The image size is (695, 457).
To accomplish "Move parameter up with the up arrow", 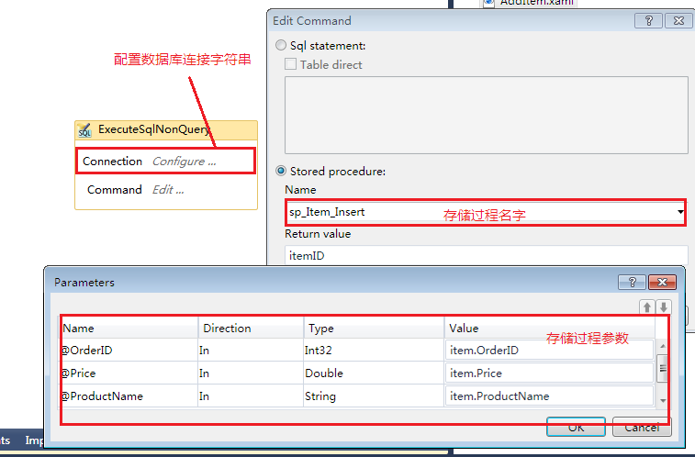I will point(647,307).
